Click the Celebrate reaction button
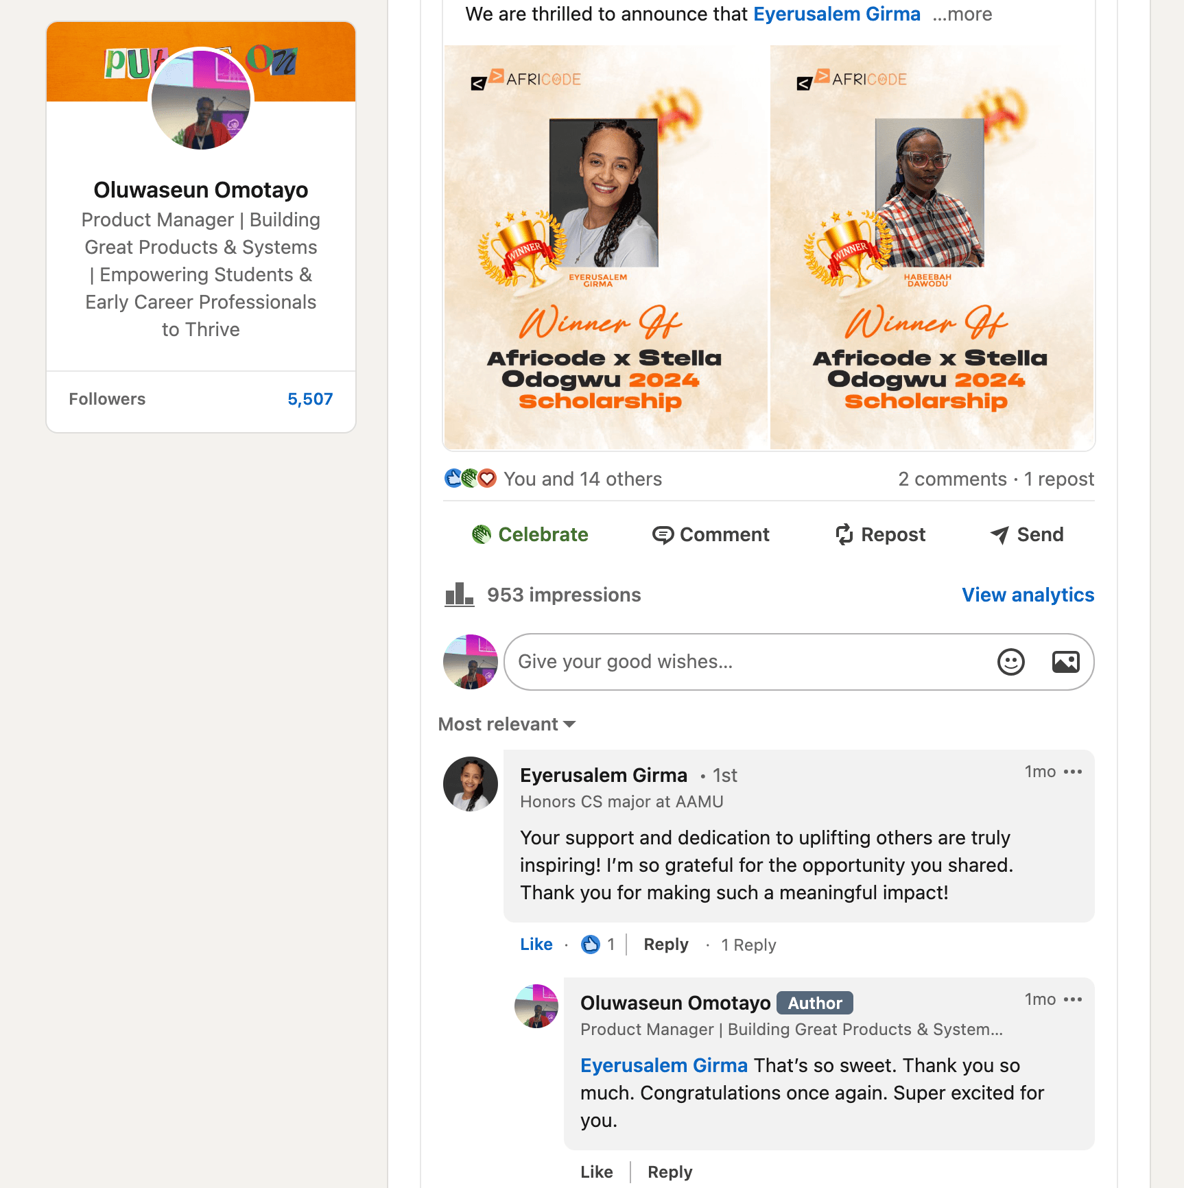Image resolution: width=1184 pixels, height=1188 pixels. coord(530,534)
